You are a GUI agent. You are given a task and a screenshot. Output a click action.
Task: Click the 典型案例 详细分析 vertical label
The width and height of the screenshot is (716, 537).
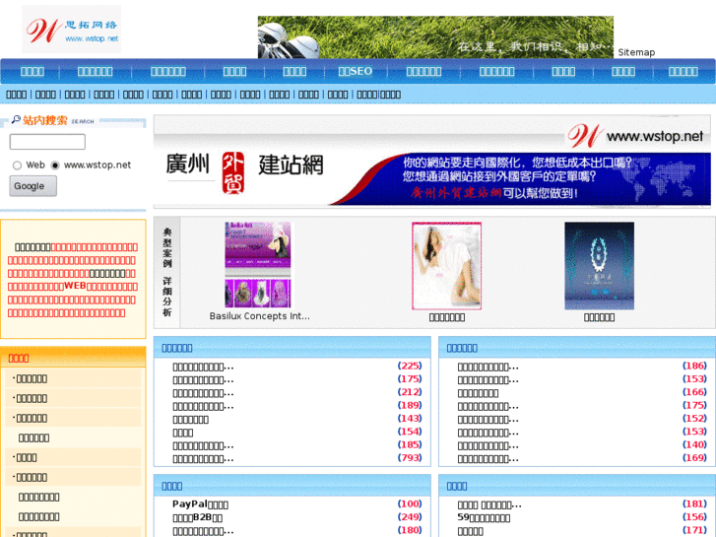167,272
